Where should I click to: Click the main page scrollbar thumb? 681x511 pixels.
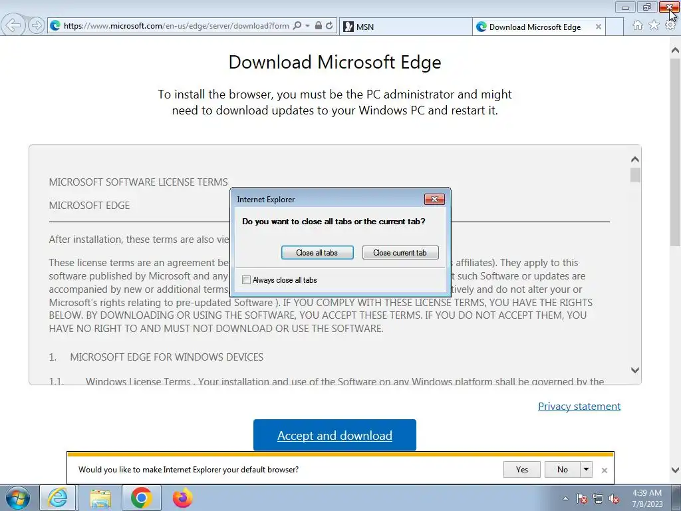tap(675, 152)
